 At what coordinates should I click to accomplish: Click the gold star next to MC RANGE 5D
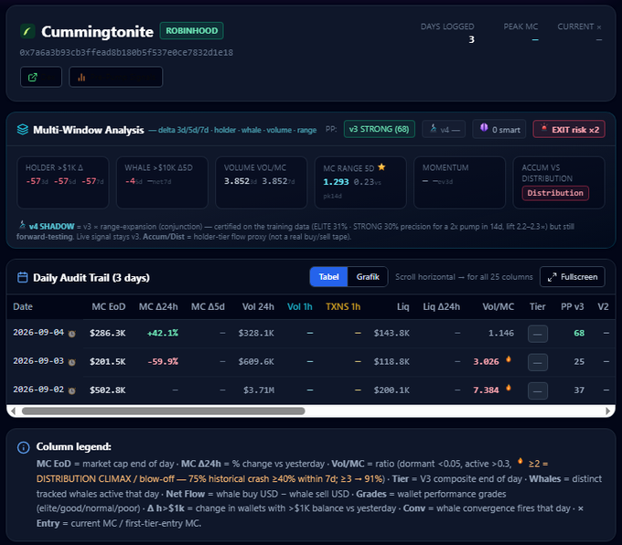(381, 167)
